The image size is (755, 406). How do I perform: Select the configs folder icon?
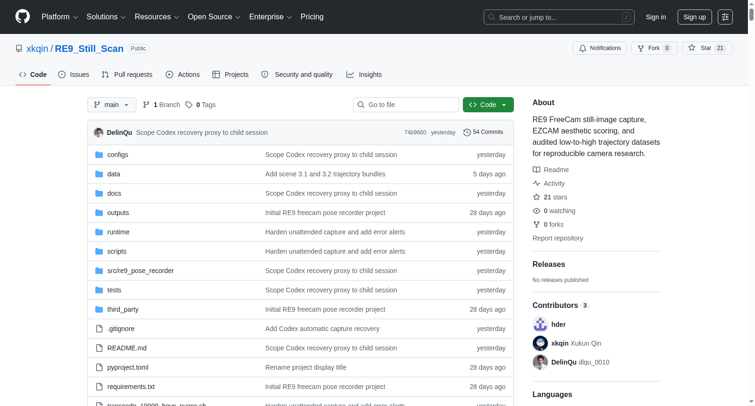(99, 155)
